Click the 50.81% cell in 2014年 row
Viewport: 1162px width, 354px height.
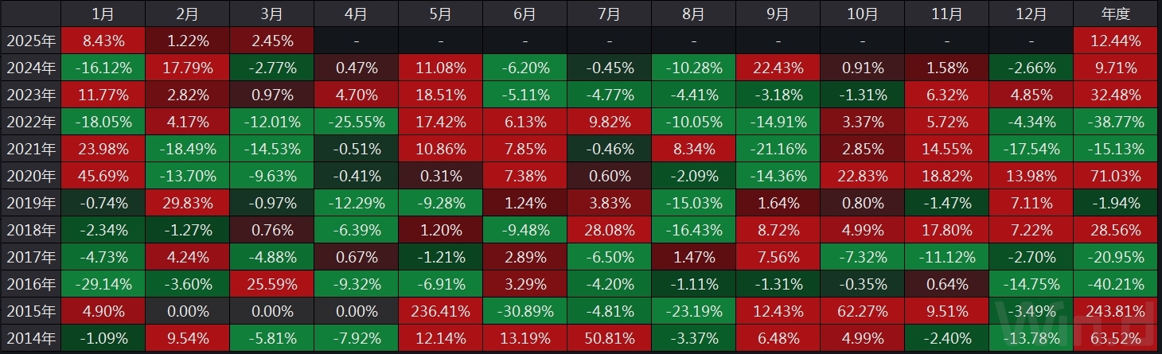point(609,339)
